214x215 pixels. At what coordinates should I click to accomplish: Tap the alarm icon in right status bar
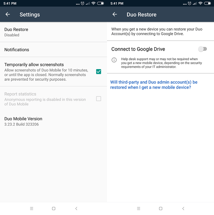point(190,3)
